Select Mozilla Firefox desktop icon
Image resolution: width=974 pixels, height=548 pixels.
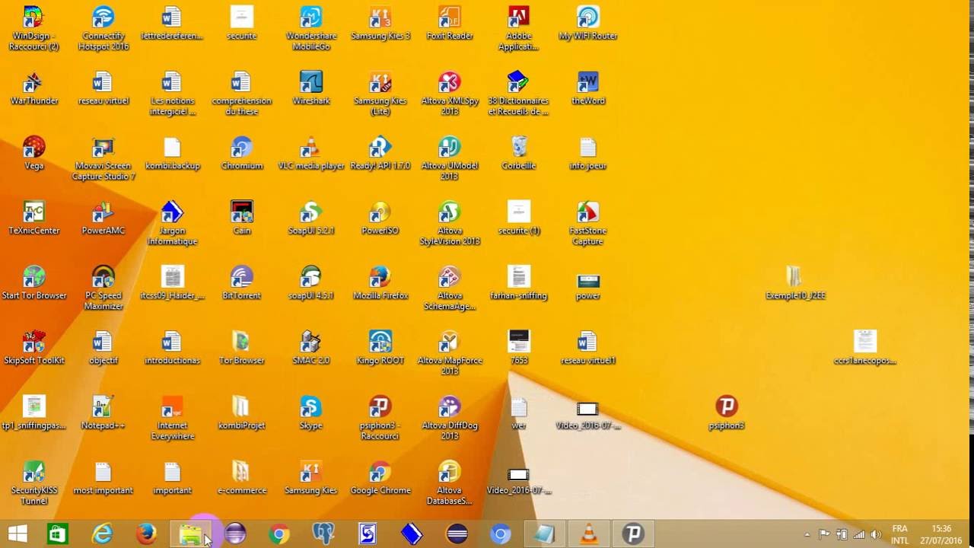(380, 282)
